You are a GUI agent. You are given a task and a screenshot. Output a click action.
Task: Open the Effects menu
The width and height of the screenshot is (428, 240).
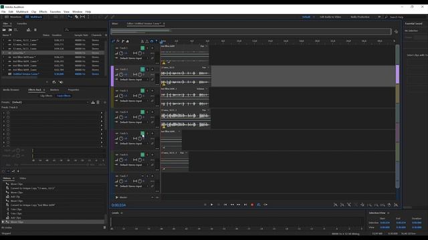[x=43, y=12]
